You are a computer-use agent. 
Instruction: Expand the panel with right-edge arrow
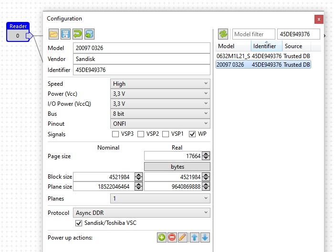(324, 36)
